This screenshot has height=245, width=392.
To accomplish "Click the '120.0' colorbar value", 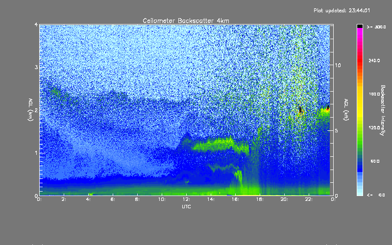I will 374,127.
